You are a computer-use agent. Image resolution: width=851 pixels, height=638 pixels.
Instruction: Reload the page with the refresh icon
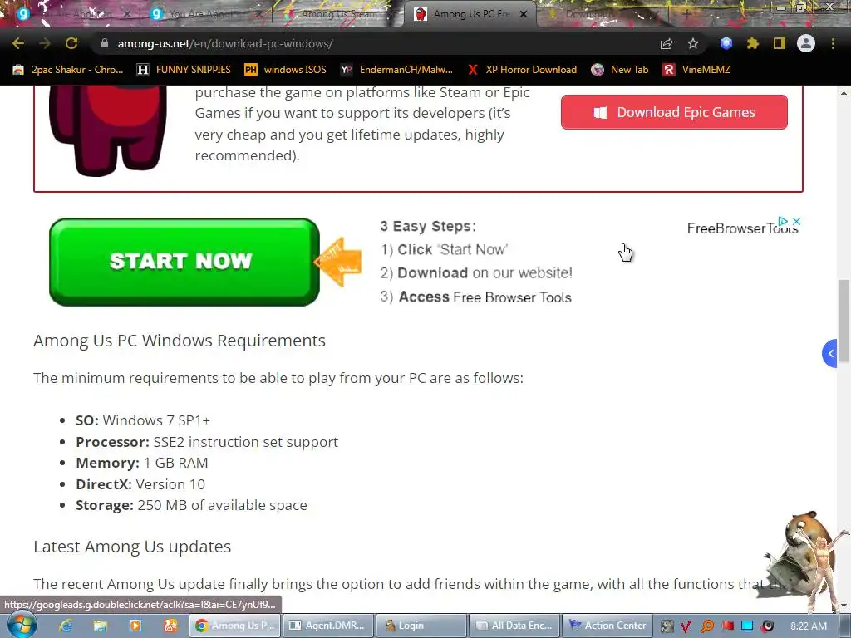click(x=71, y=43)
